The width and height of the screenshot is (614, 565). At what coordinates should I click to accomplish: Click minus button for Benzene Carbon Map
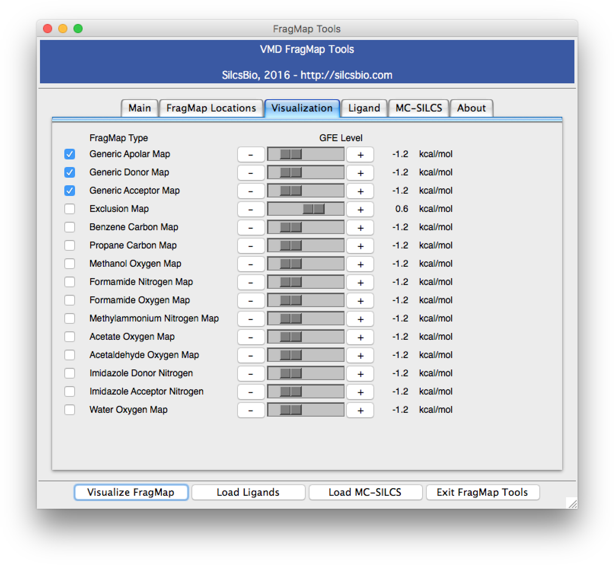tap(251, 228)
